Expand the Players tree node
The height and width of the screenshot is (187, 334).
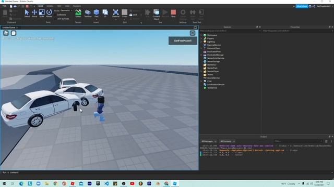201,38
